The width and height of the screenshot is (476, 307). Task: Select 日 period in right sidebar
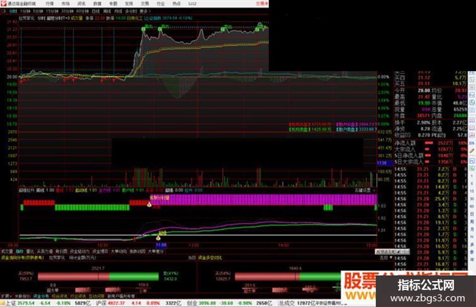tap(472, 214)
